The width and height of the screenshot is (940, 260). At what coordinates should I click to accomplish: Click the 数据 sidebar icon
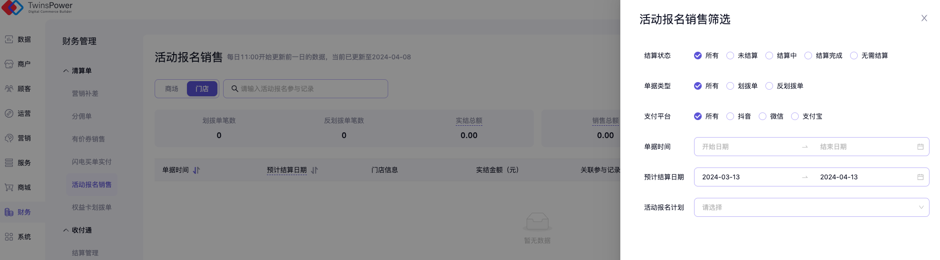click(x=9, y=39)
